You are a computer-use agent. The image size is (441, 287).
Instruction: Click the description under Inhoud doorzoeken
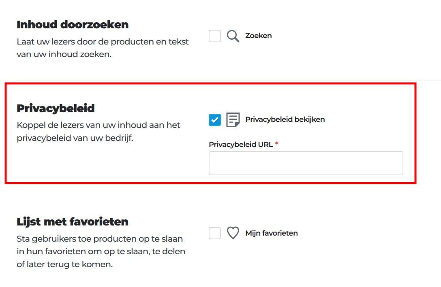click(103, 48)
